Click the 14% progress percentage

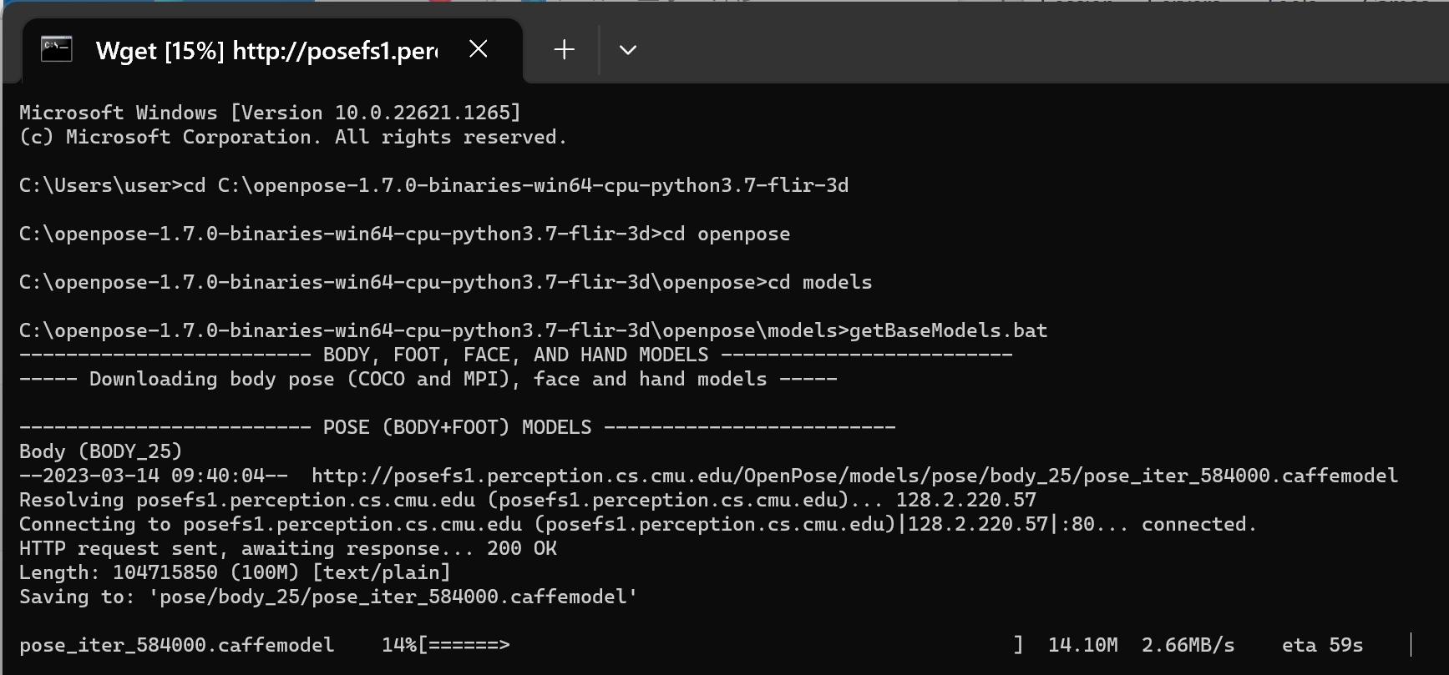pyautogui.click(x=399, y=645)
